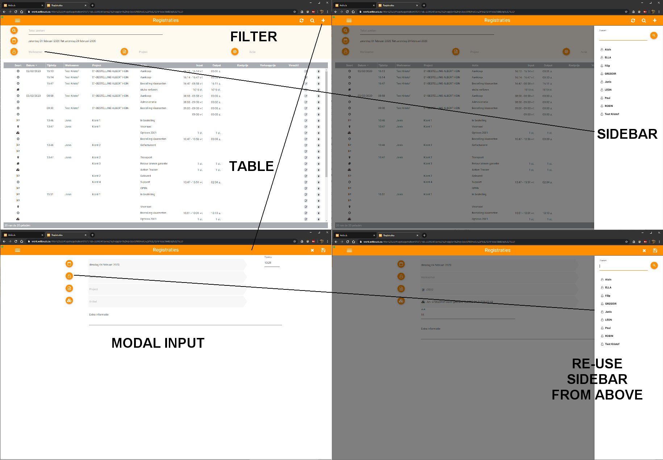Cancel the form with bottom-left header X icon

coord(312,250)
